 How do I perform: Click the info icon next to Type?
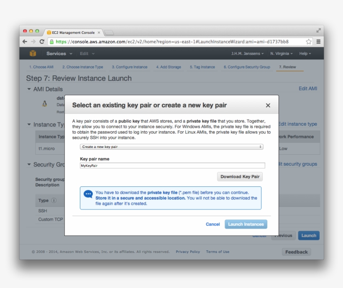(54, 201)
